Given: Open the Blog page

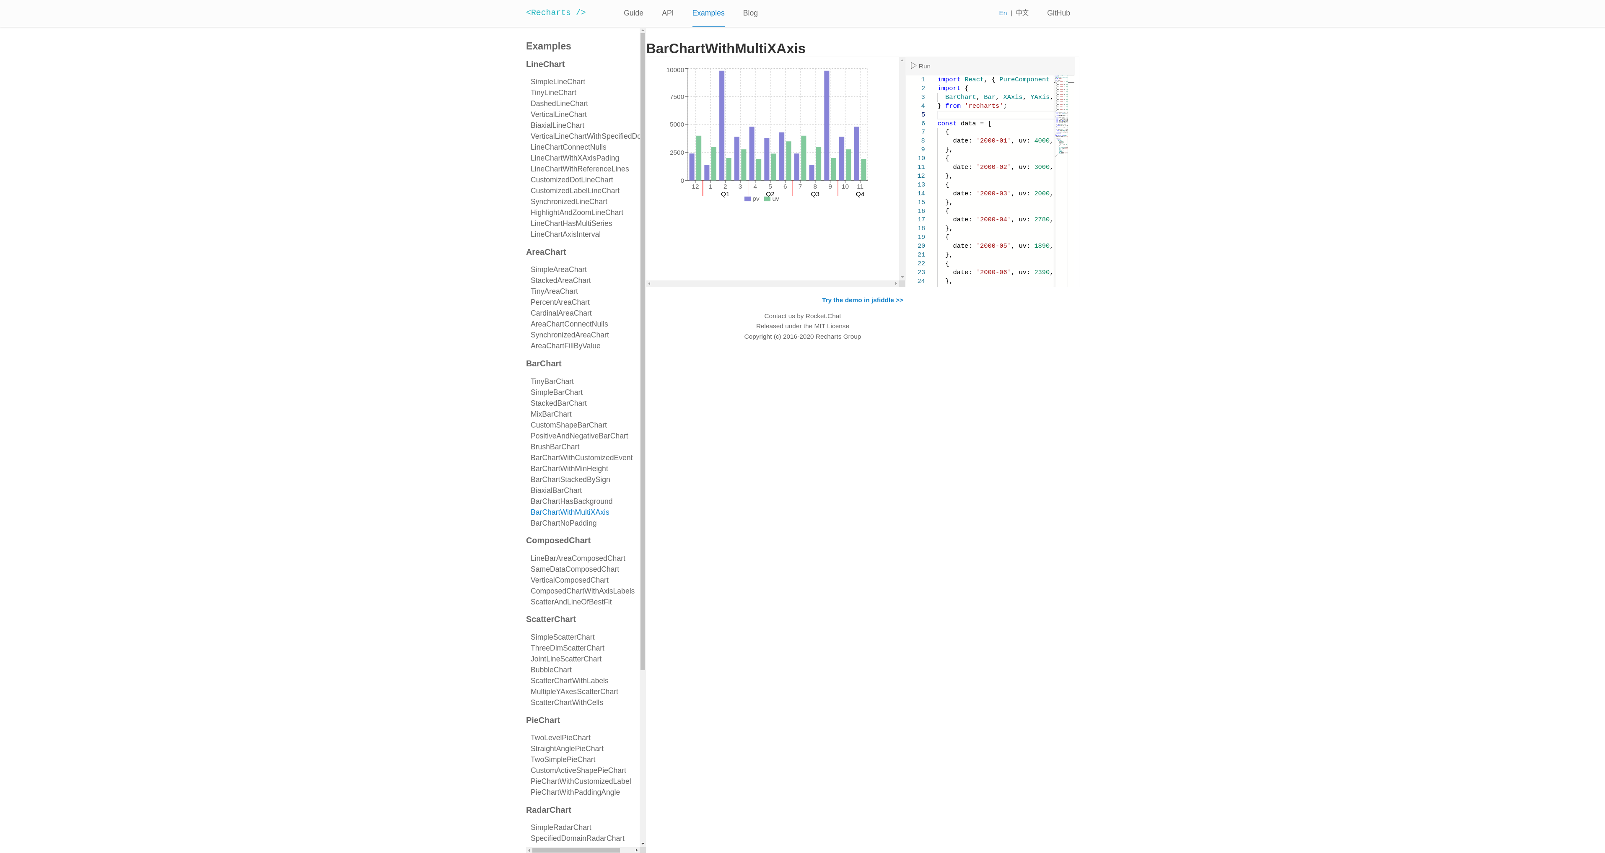Looking at the screenshot, I should pyautogui.click(x=749, y=13).
